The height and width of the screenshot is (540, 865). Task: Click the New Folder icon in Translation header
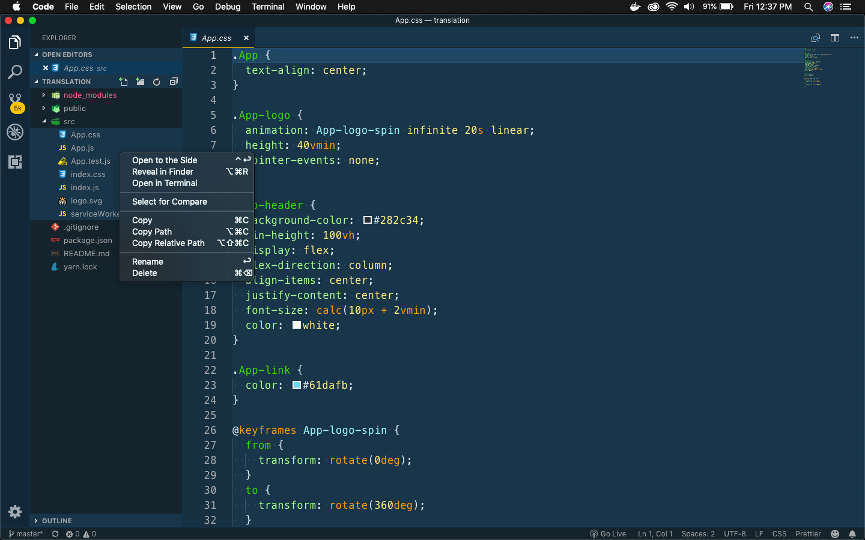(140, 82)
